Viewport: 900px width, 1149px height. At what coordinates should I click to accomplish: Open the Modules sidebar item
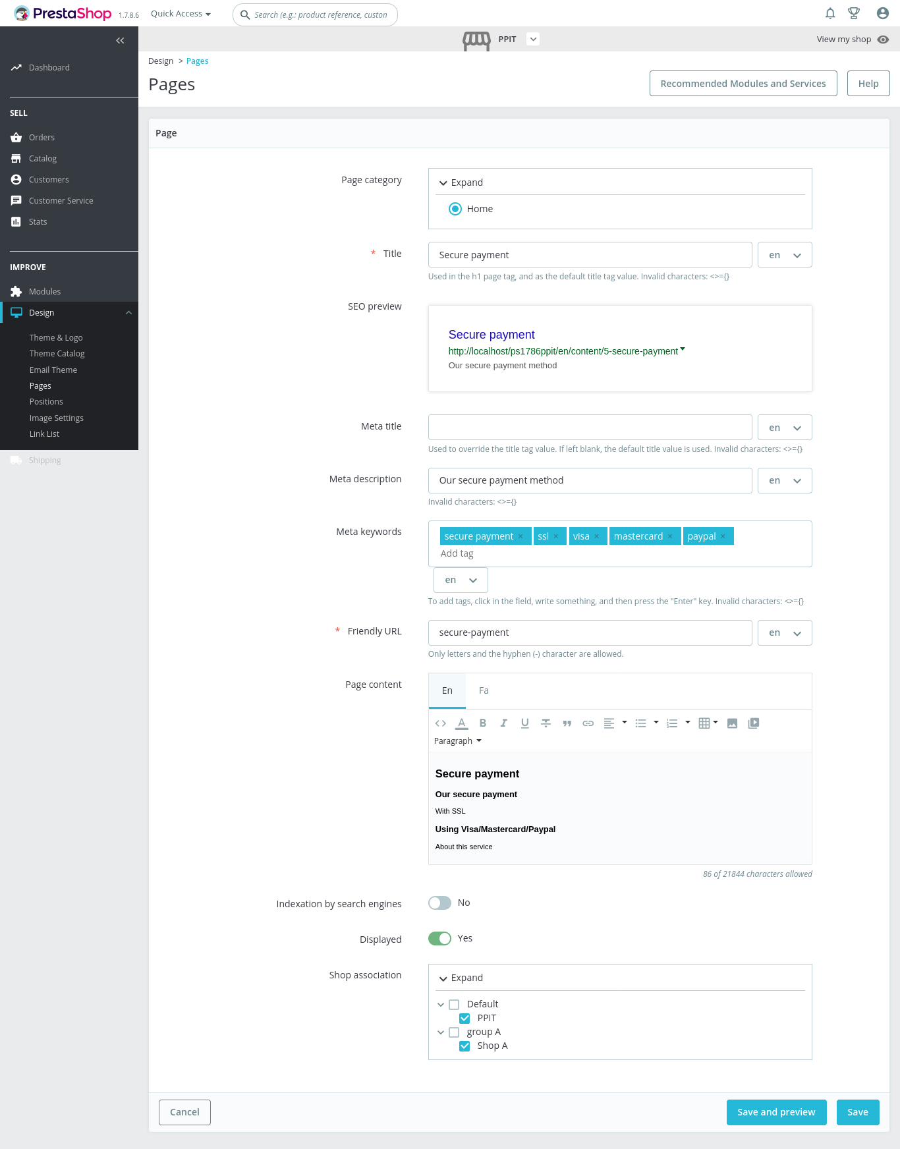coord(45,292)
